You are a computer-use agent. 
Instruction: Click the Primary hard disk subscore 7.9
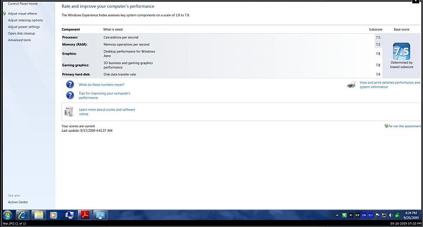click(378, 74)
